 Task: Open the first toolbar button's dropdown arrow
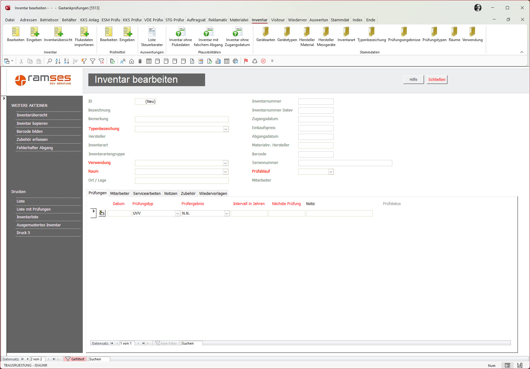coord(12,61)
